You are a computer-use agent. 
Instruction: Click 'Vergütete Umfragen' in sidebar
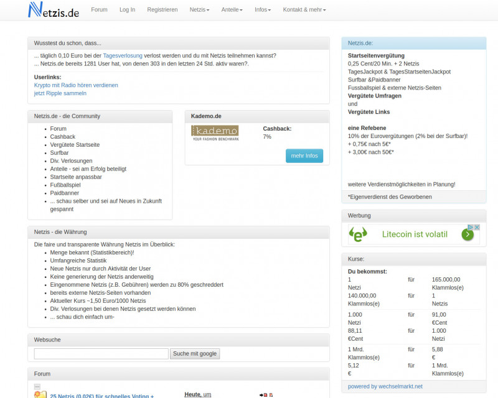click(375, 96)
